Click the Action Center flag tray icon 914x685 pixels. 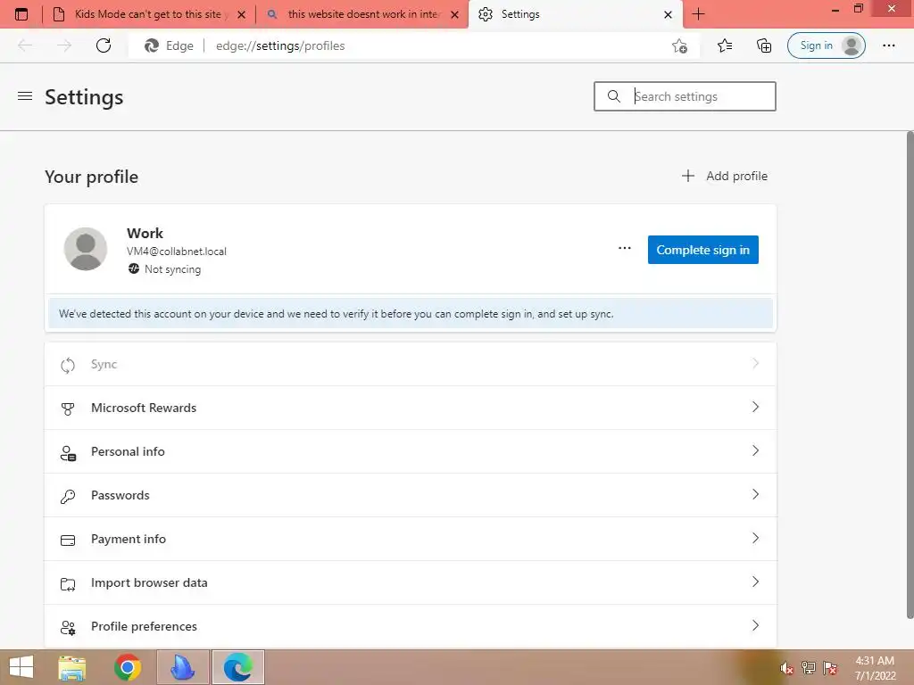(830, 667)
